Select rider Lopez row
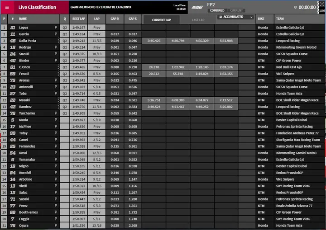The image size is (326, 230). point(163,28)
